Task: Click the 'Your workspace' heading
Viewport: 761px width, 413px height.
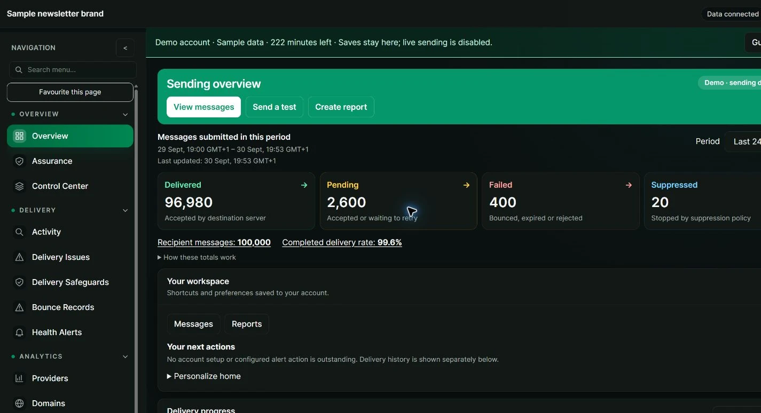Action: (x=198, y=281)
